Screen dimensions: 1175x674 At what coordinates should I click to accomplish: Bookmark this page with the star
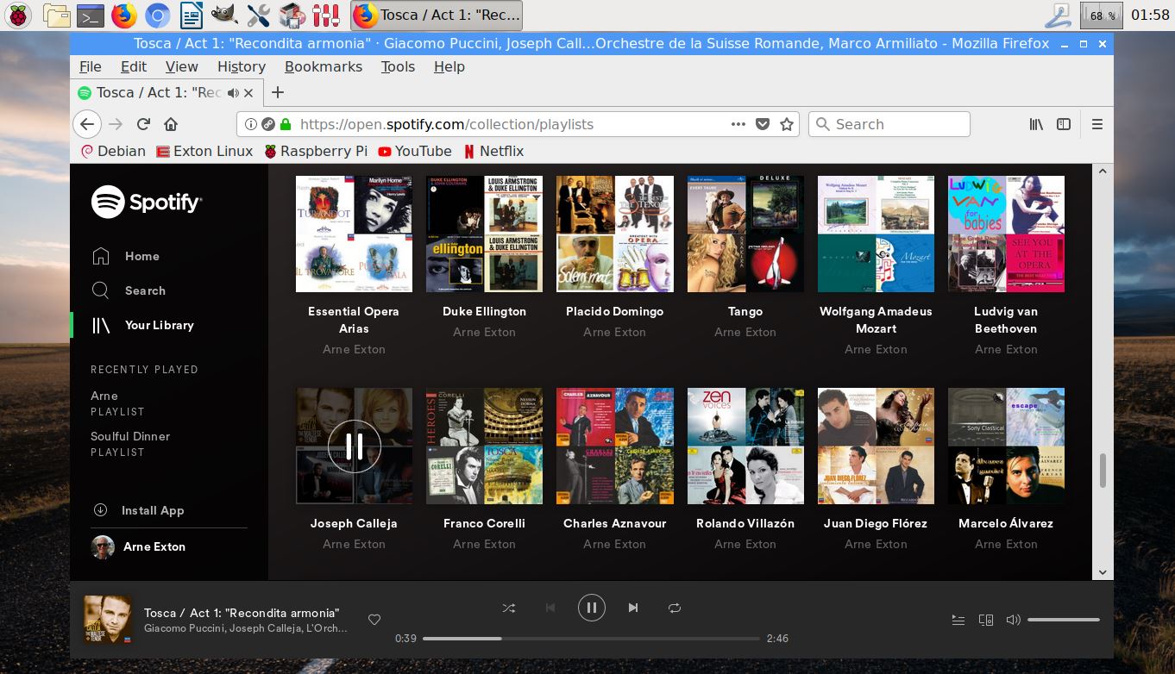pos(787,124)
